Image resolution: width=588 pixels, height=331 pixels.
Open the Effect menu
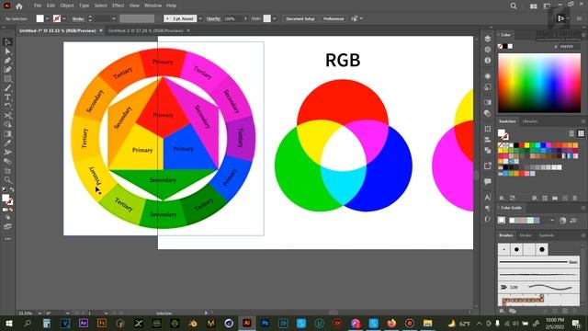coord(118,6)
